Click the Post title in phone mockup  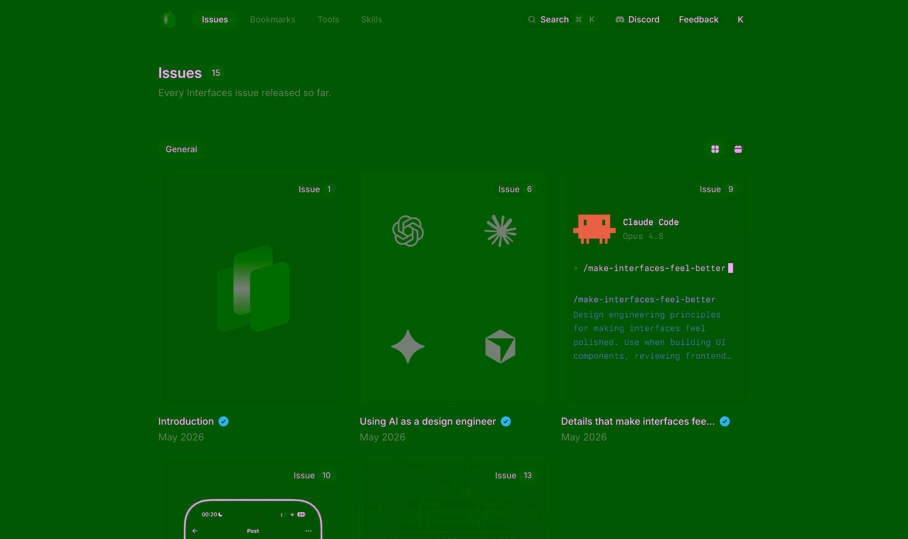[253, 531]
